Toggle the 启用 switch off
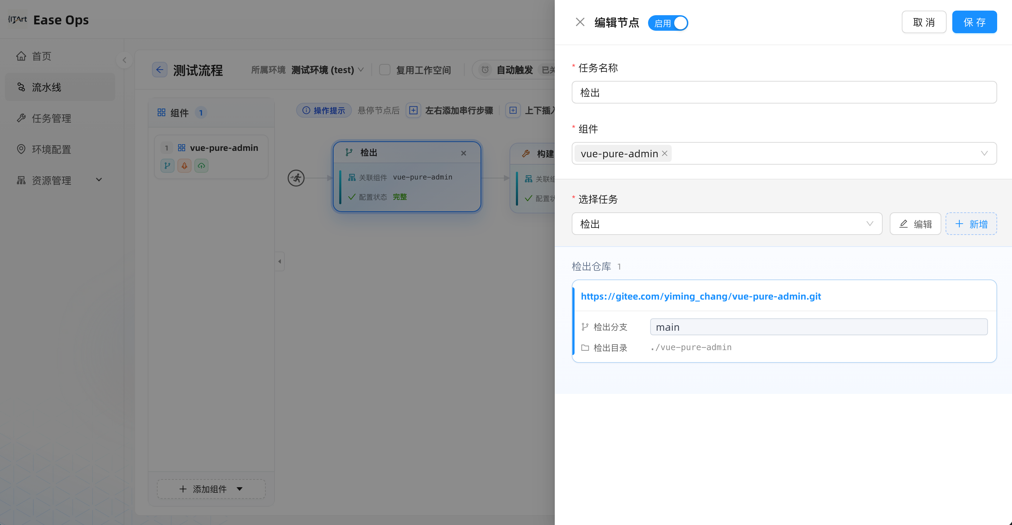 tap(668, 23)
